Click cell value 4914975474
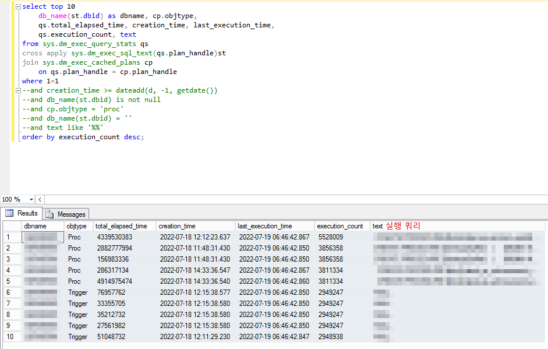The height and width of the screenshot is (349, 548). coord(115,281)
